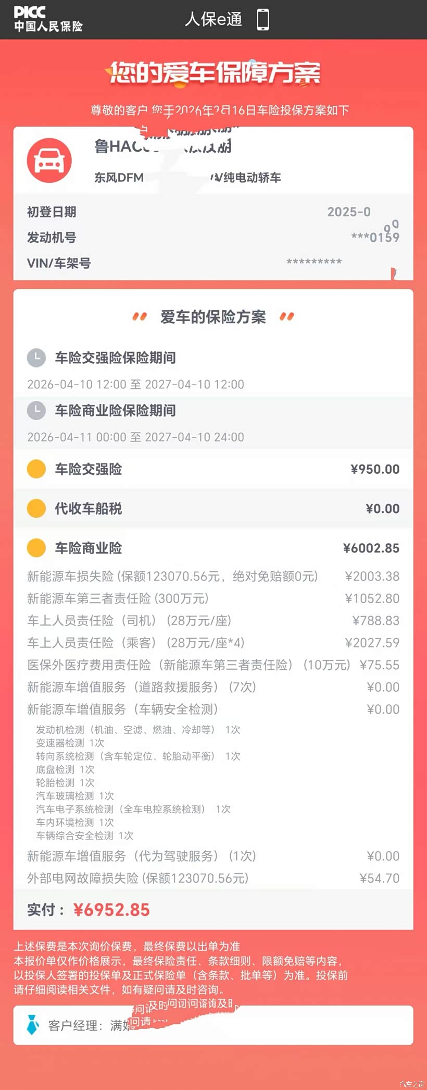Open the 客户经理 contact card
The image size is (427, 1090).
click(x=213, y=1025)
